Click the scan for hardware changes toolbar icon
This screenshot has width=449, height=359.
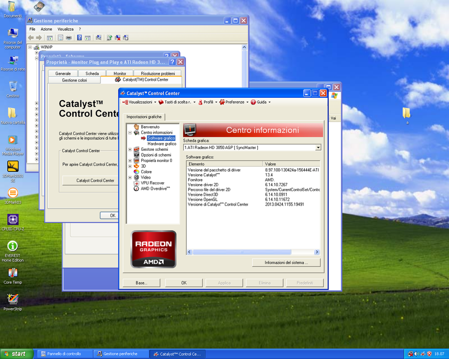(x=98, y=38)
